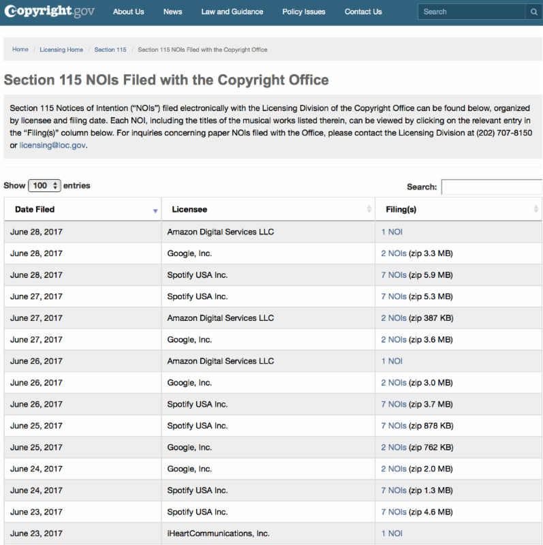Download Spotify June 27 7 NOIs zip

click(394, 296)
